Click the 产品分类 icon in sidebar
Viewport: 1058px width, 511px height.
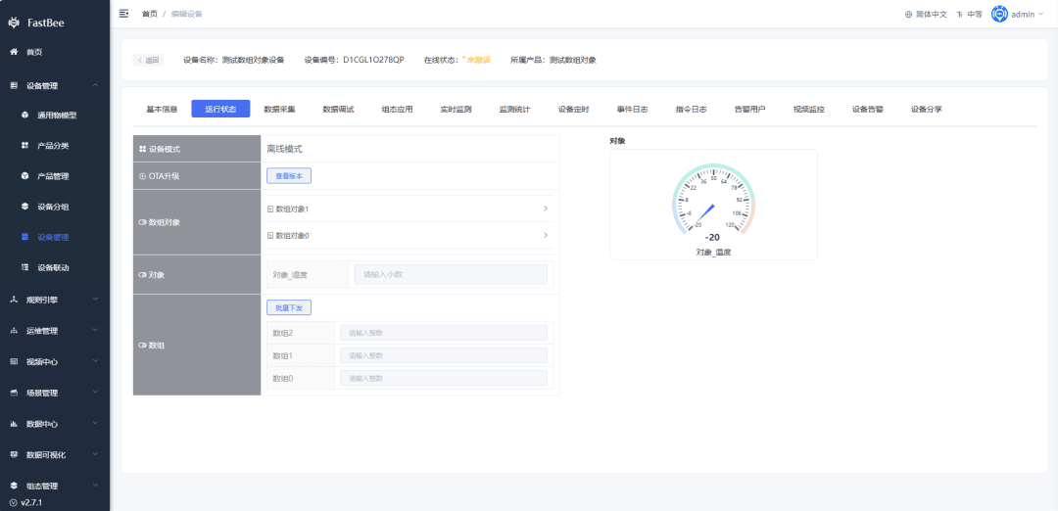(x=24, y=146)
